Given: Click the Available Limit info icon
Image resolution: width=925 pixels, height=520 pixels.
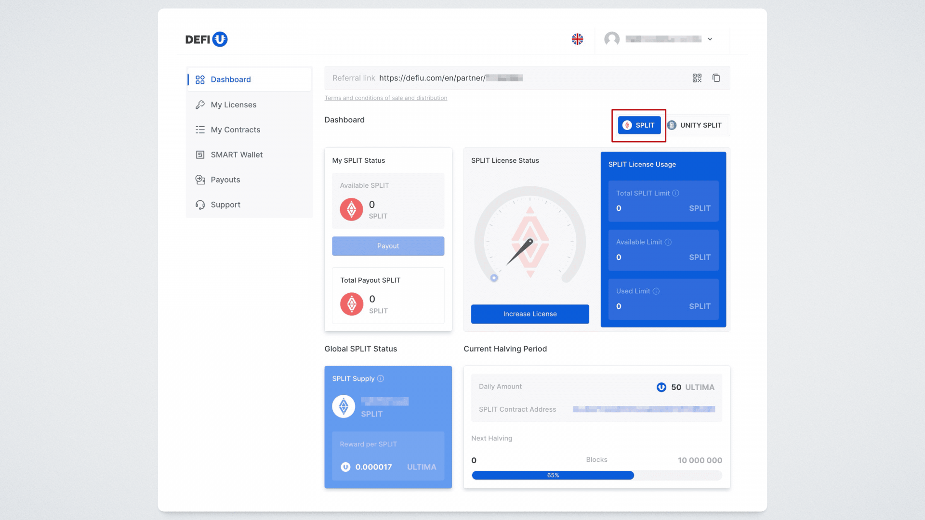Looking at the screenshot, I should click(668, 242).
